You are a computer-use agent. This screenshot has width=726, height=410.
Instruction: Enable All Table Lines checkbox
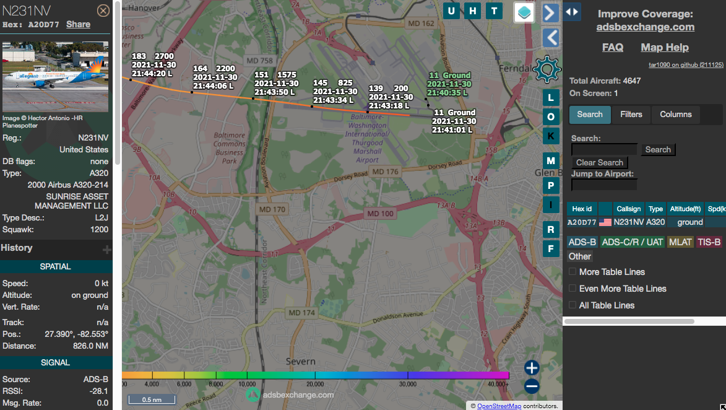click(573, 305)
